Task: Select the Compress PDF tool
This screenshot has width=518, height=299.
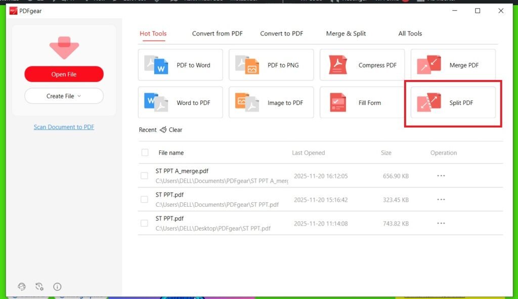Action: (x=362, y=65)
